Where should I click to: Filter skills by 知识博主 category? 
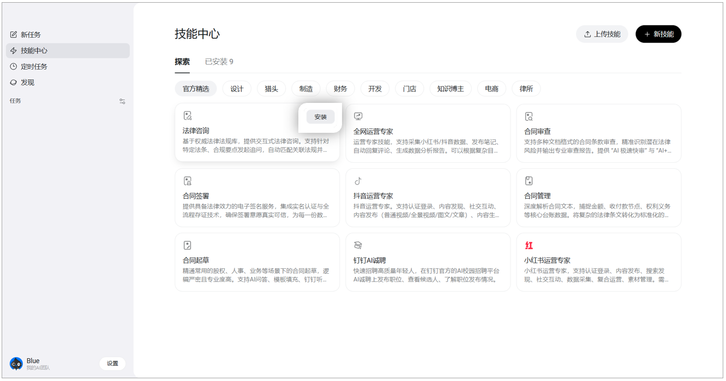[x=450, y=89]
